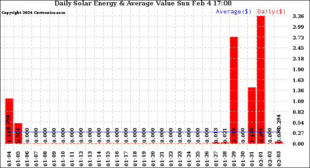310x168 pixels.
Task: Click the y-axis value '0.54'
Action: [x=298, y=123]
